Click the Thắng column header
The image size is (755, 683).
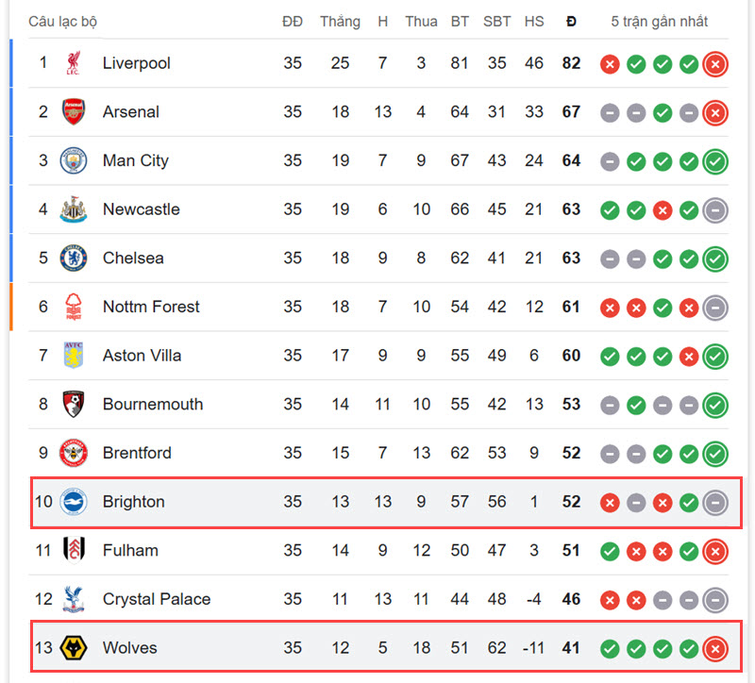click(x=340, y=22)
